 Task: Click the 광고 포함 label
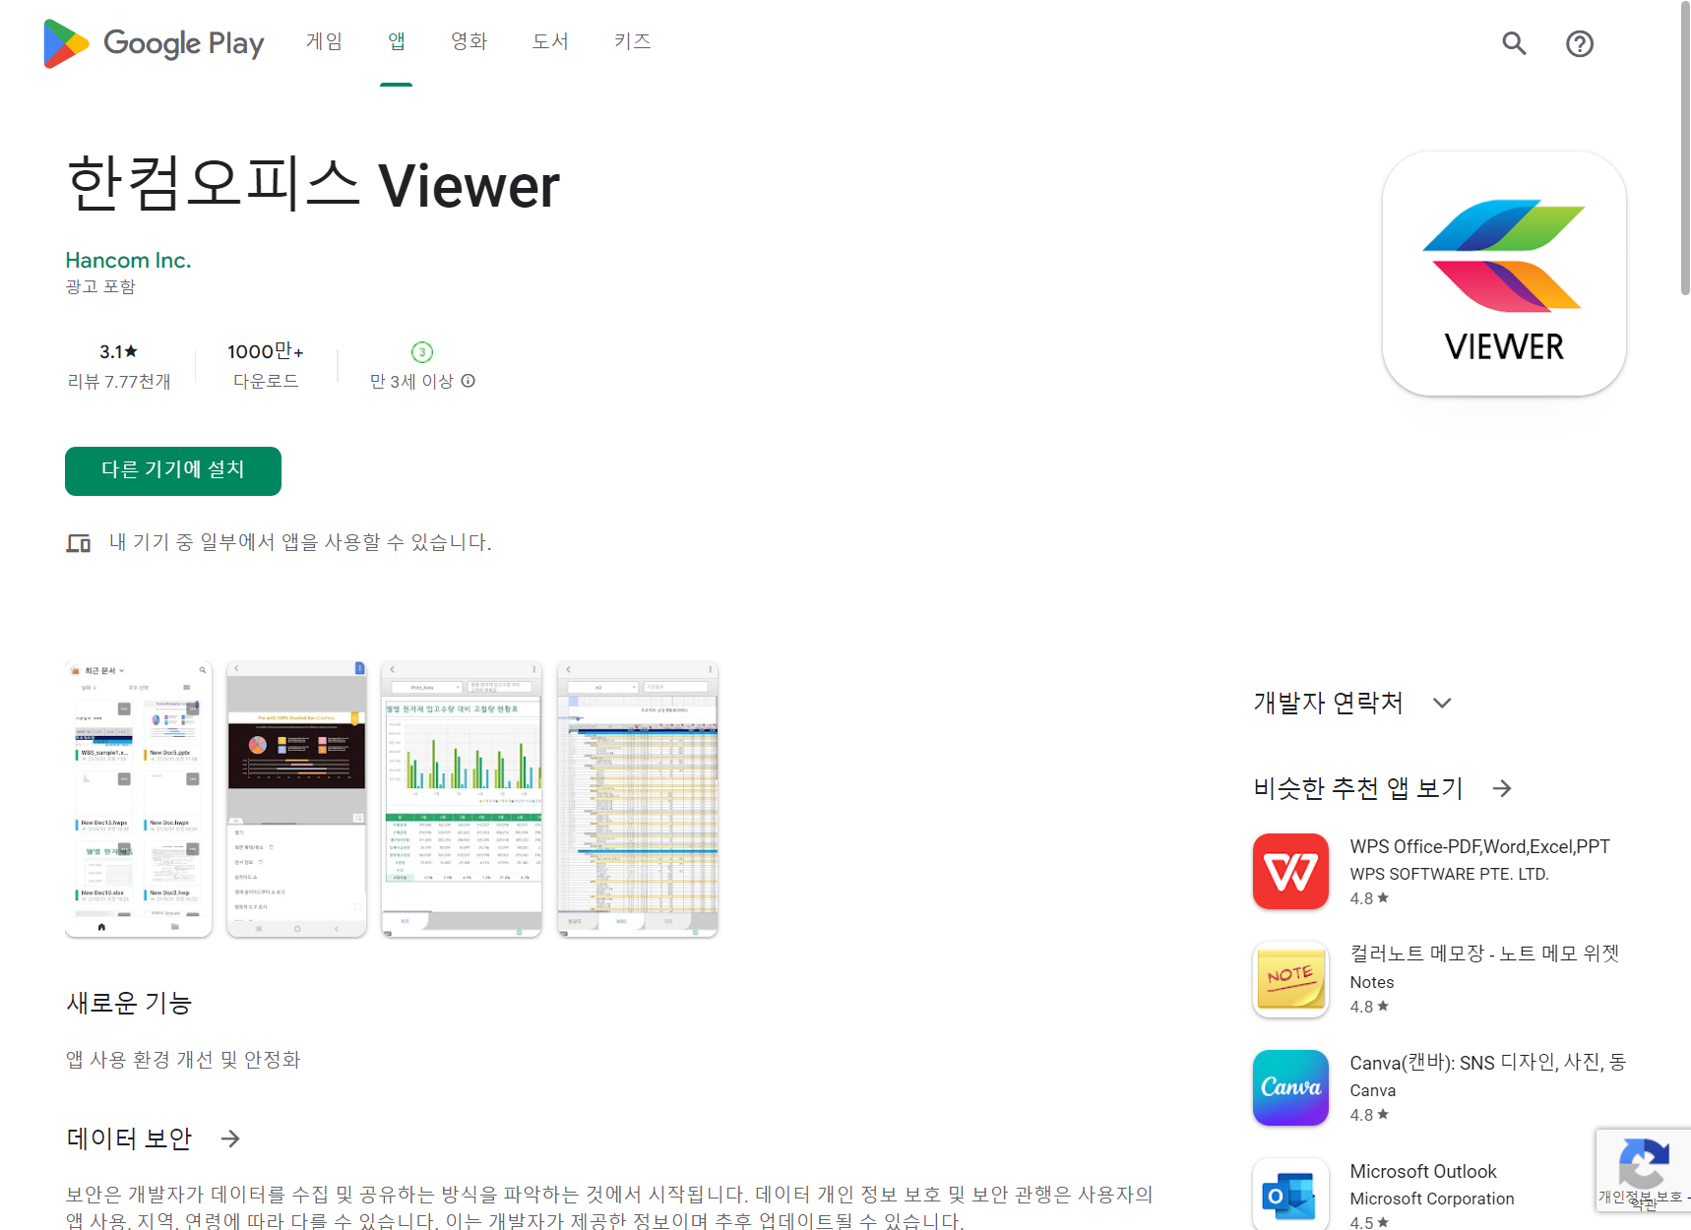(100, 286)
